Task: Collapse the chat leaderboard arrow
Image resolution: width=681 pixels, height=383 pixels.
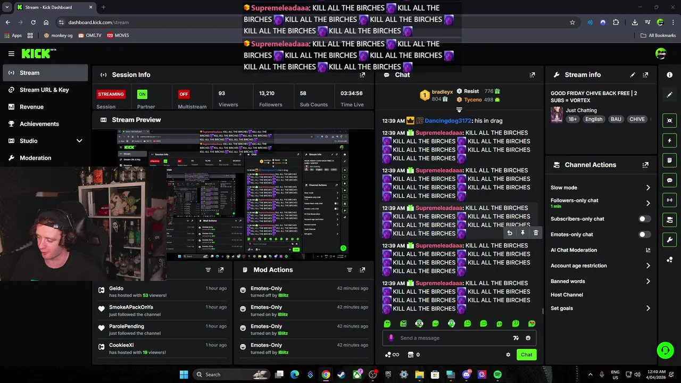Action: point(459,110)
